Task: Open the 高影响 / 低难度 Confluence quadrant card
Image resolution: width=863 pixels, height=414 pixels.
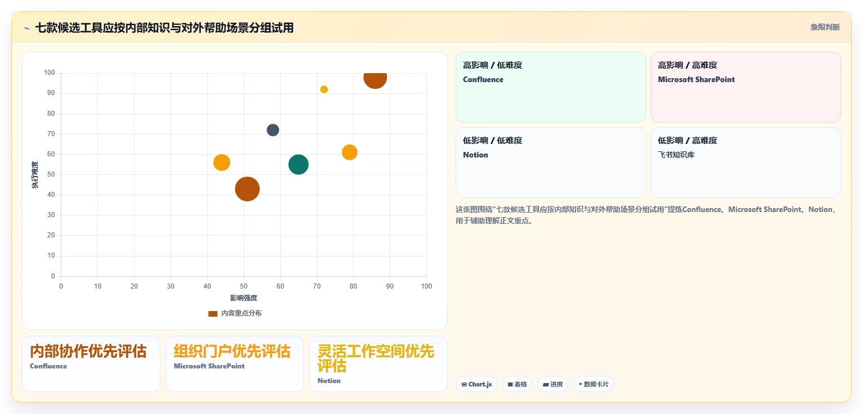Action: point(551,87)
